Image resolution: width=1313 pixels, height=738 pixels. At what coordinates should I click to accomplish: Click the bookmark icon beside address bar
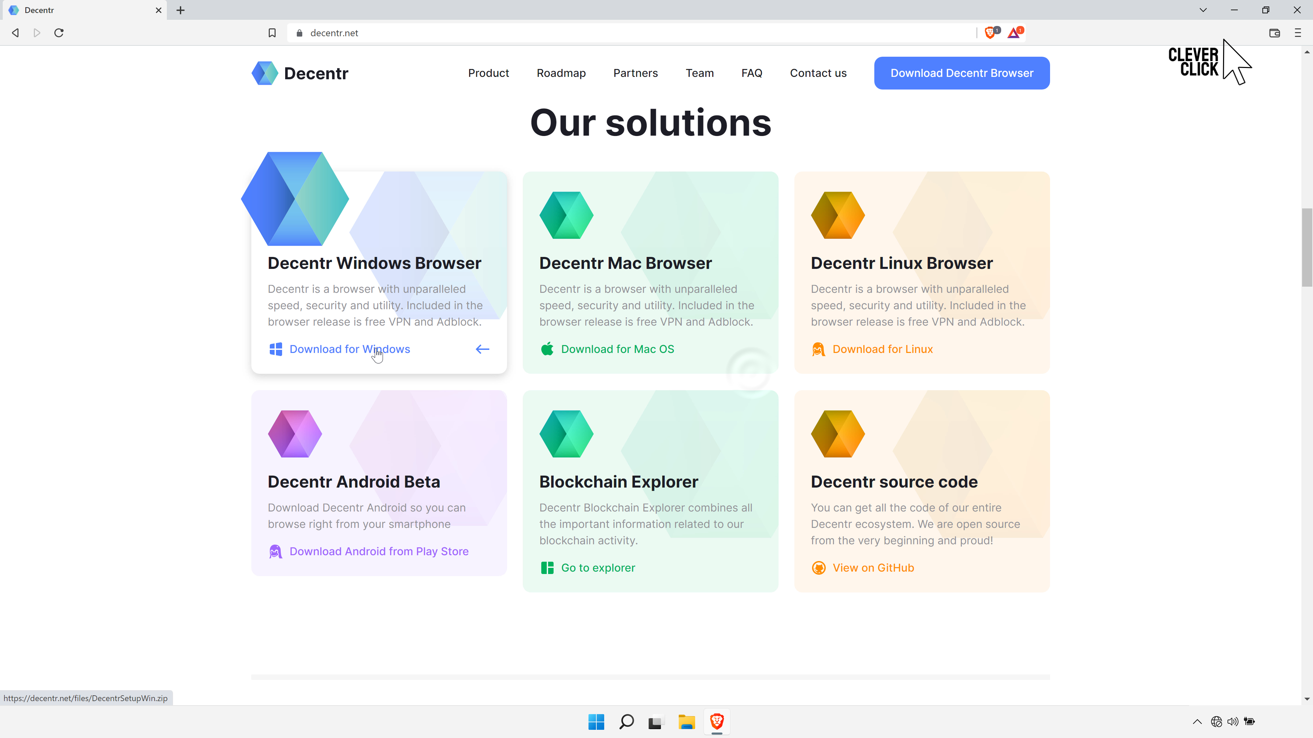pos(272,32)
